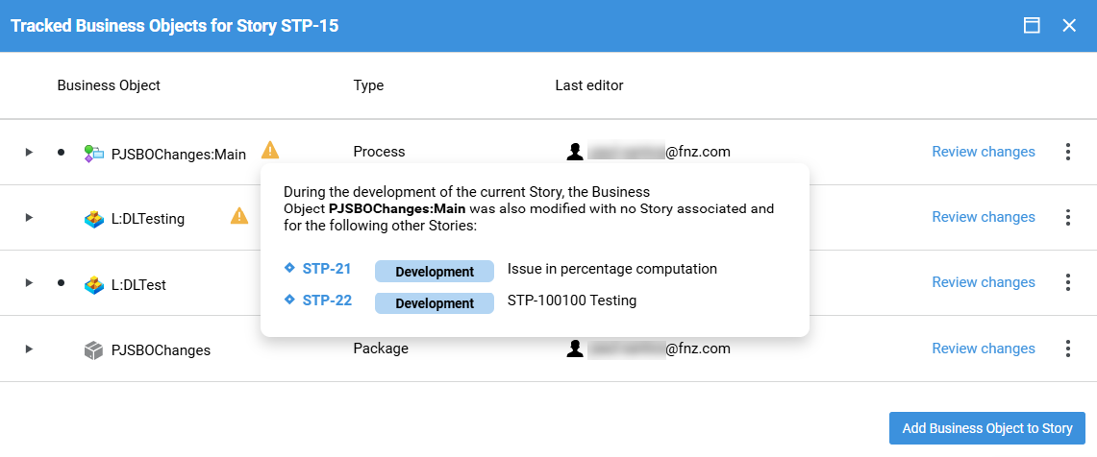Screen dimensions: 1097x457
Task: Open the three-dot menu for PJSBOChanges package
Action: click(x=1067, y=349)
